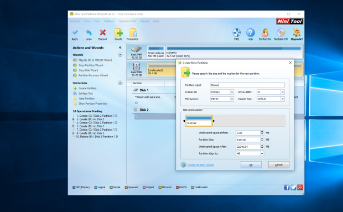Expand pending operation 8. Create (D:)

tap(73, 133)
